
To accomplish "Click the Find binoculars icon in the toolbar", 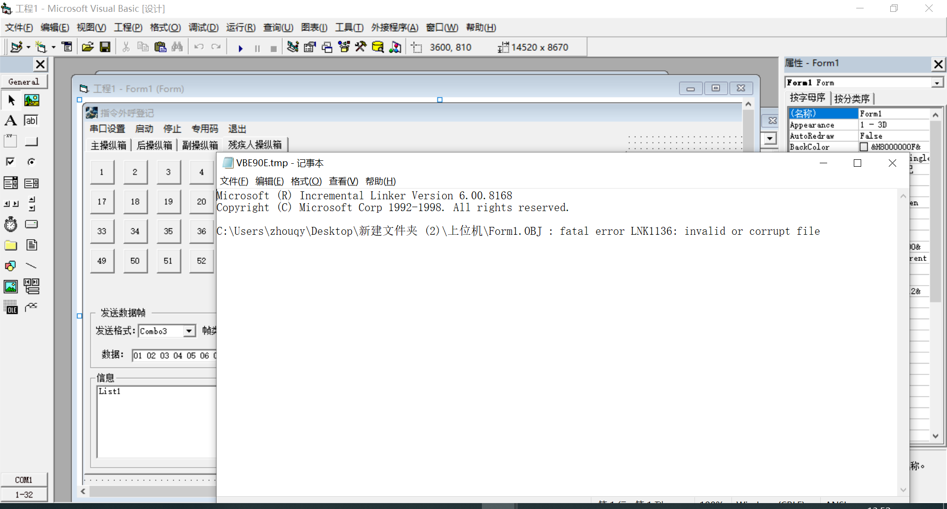I will [x=177, y=47].
